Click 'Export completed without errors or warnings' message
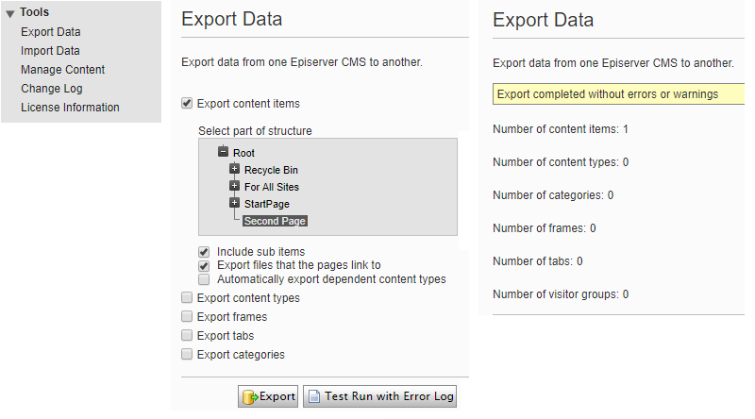755x419 pixels. [619, 94]
